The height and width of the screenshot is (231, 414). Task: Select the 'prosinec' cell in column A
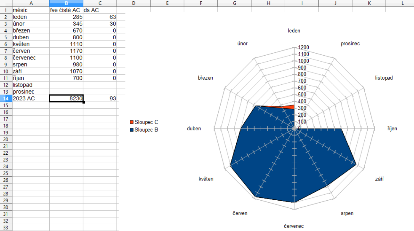click(x=31, y=92)
